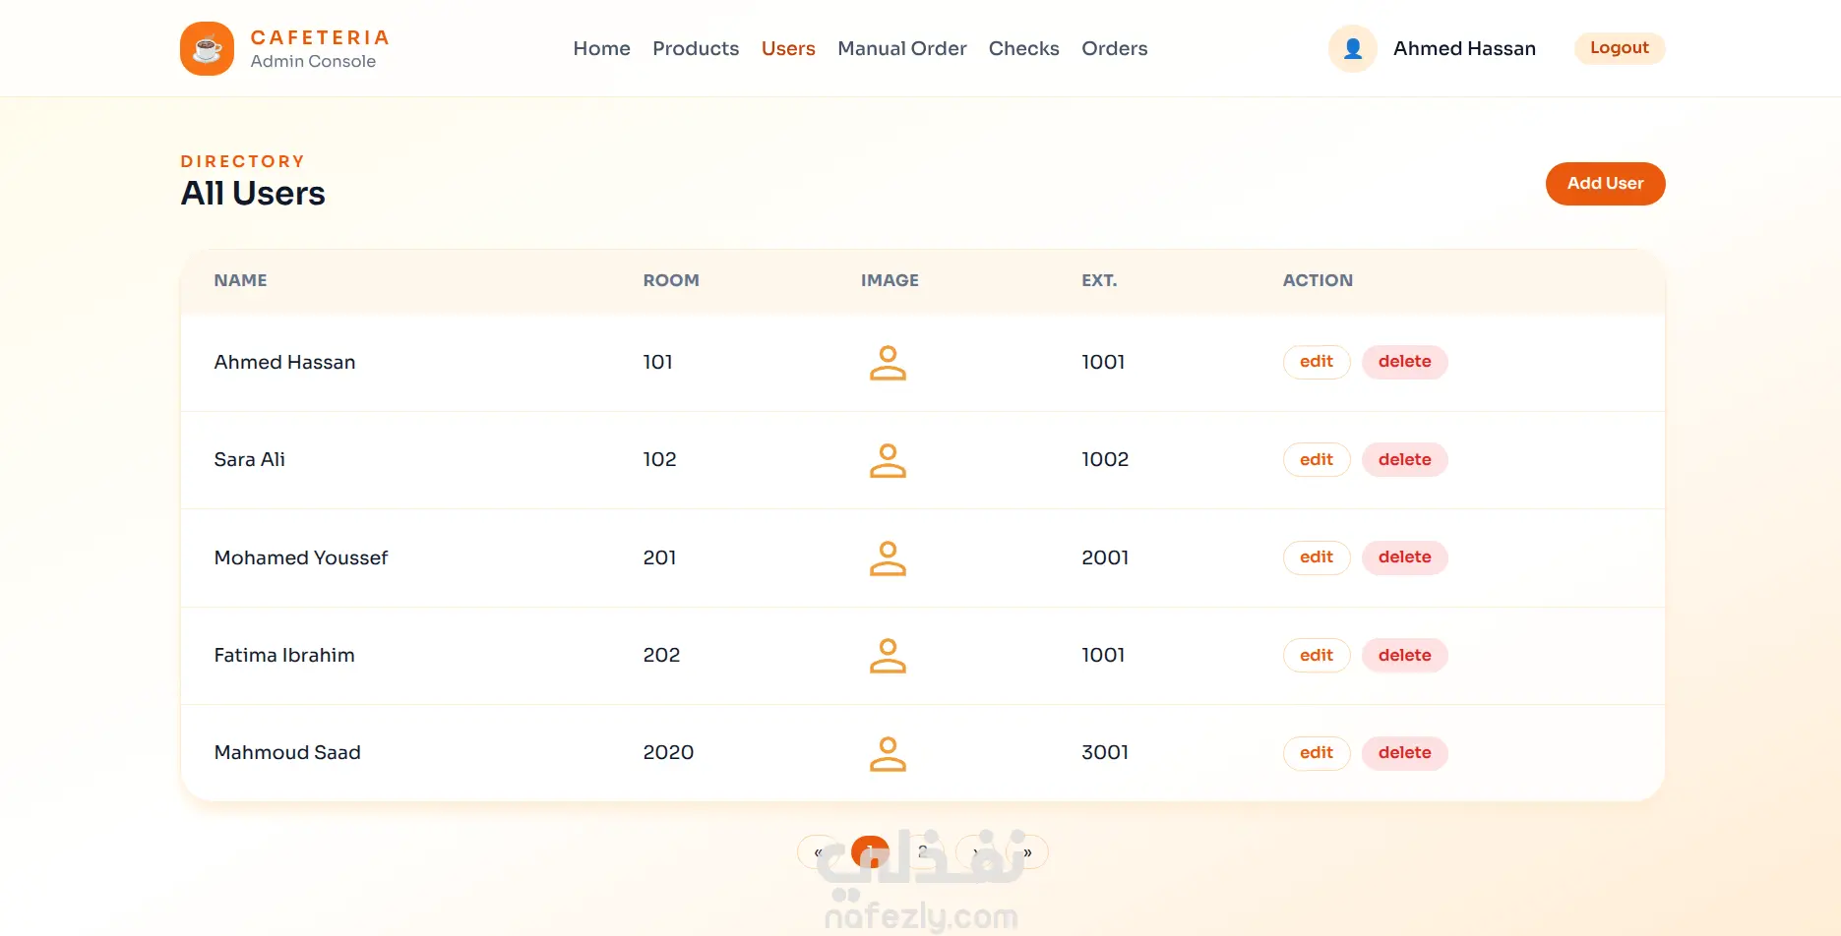Click the CAFETERIA brand title
This screenshot has height=936, width=1841.
[x=320, y=37]
